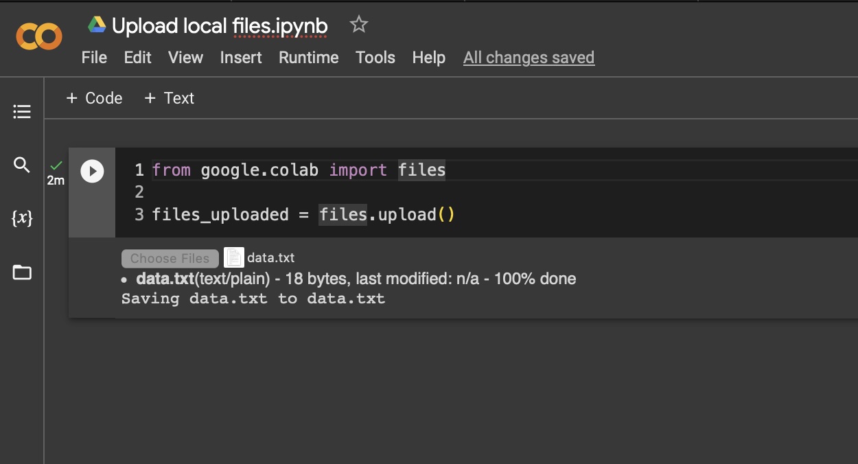Screen dimensions: 858x464
Task: Open the File menu
Action: click(x=94, y=58)
